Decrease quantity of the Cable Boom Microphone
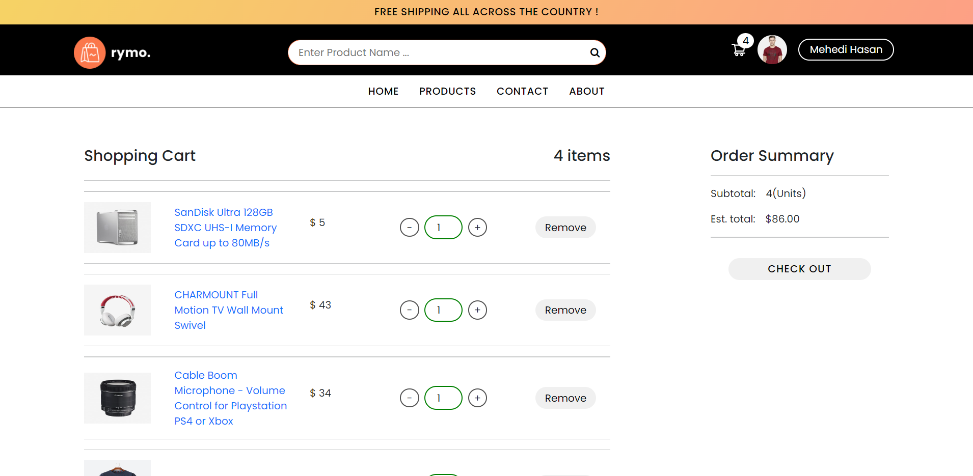 (410, 398)
